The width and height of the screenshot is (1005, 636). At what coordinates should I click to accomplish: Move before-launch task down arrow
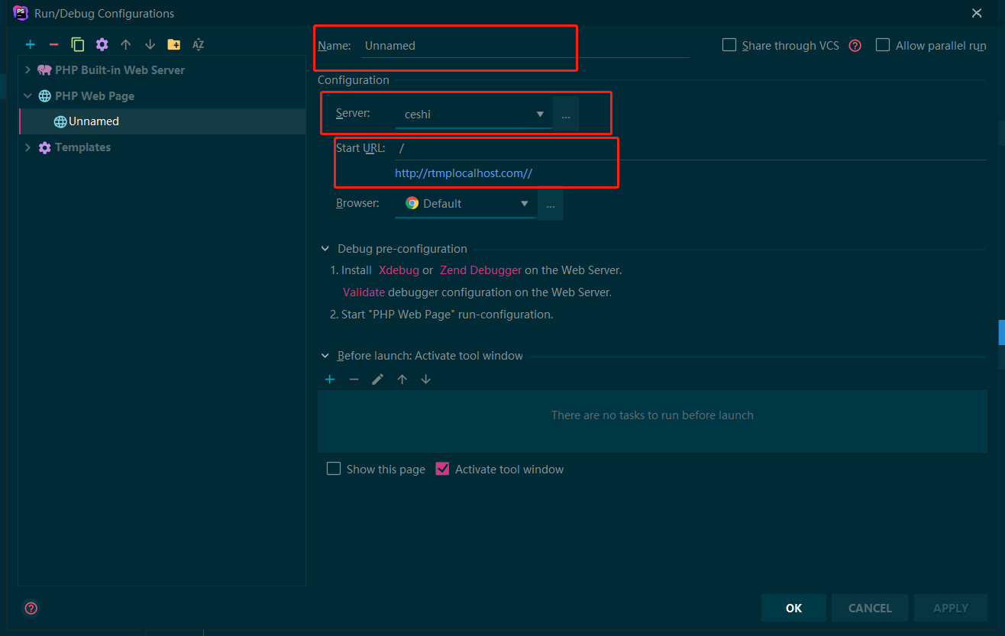tap(426, 379)
